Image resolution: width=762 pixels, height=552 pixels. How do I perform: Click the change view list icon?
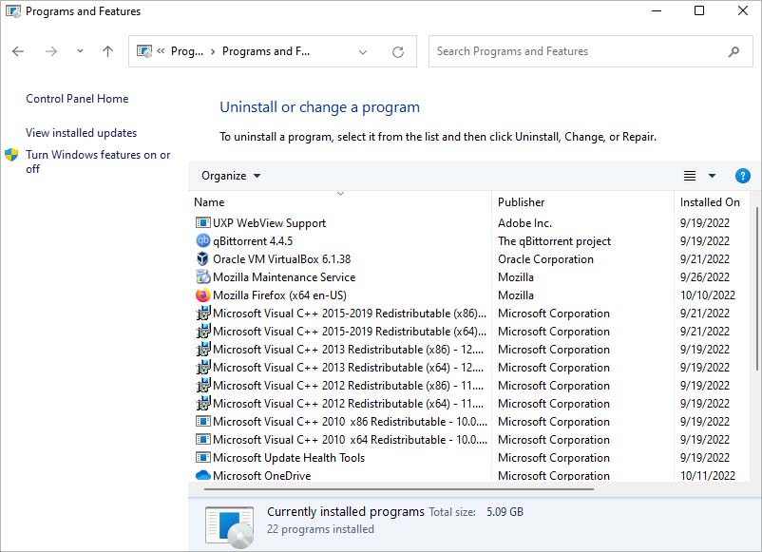point(690,176)
